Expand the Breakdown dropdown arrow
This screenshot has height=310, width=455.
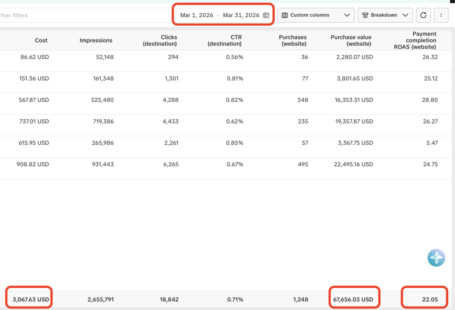pyautogui.click(x=405, y=15)
